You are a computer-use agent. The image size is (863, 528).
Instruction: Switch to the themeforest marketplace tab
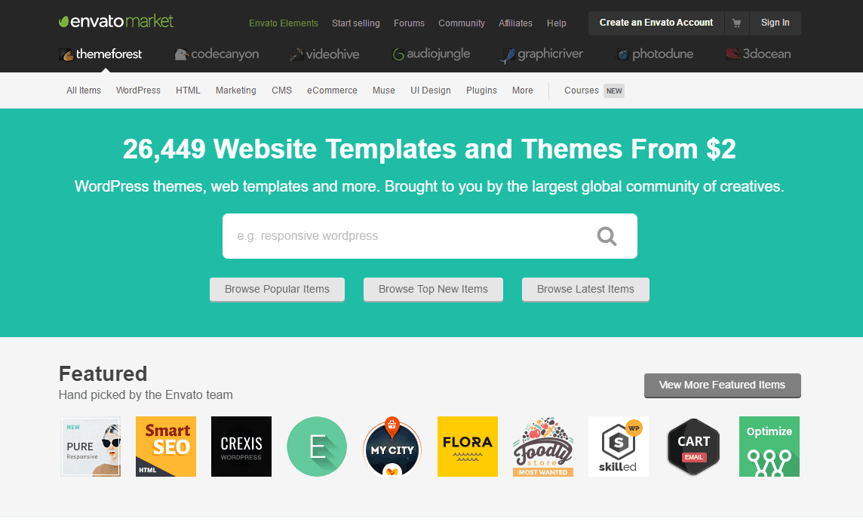pyautogui.click(x=100, y=54)
